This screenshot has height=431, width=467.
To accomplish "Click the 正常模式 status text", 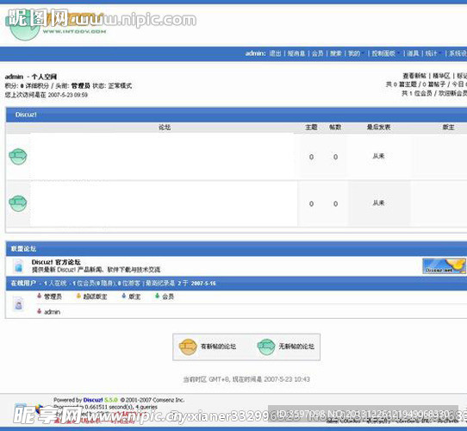I will [x=120, y=86].
